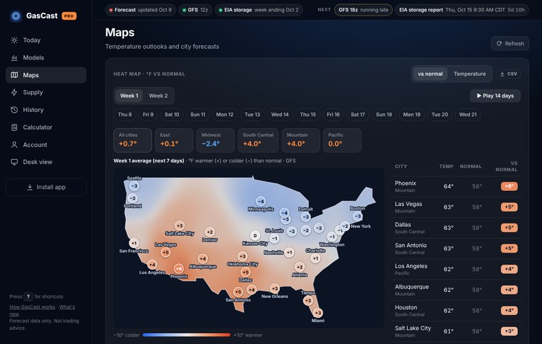Viewport: 542px width, 344px height.
Task: Click the Refresh button
Action: 510,43
